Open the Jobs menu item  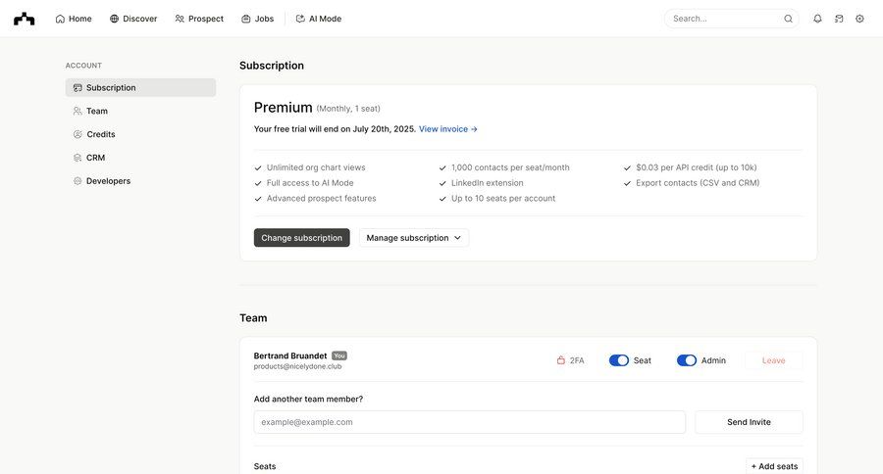(x=258, y=19)
